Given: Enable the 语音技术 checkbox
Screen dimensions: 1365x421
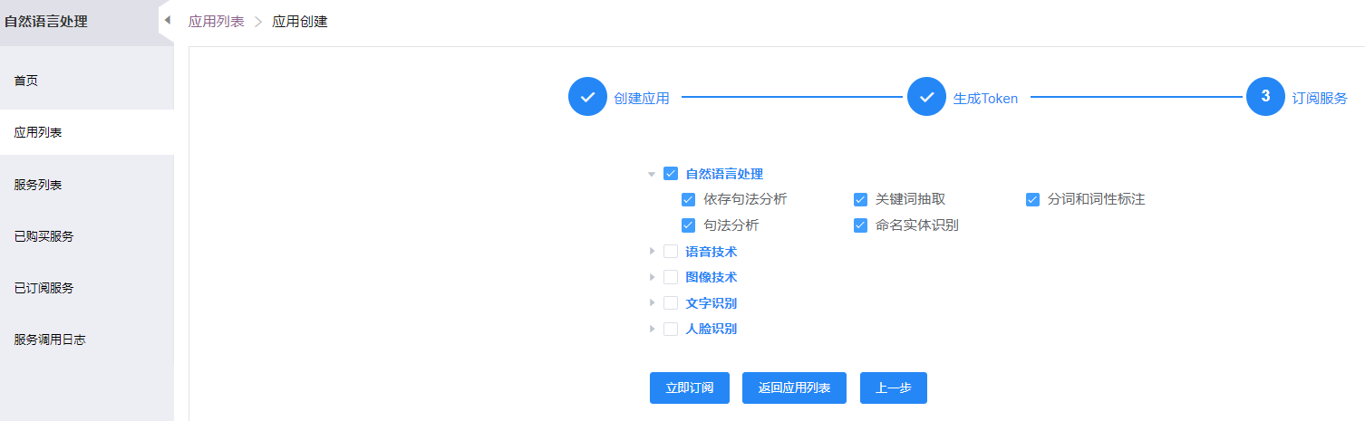Looking at the screenshot, I should coord(671,252).
